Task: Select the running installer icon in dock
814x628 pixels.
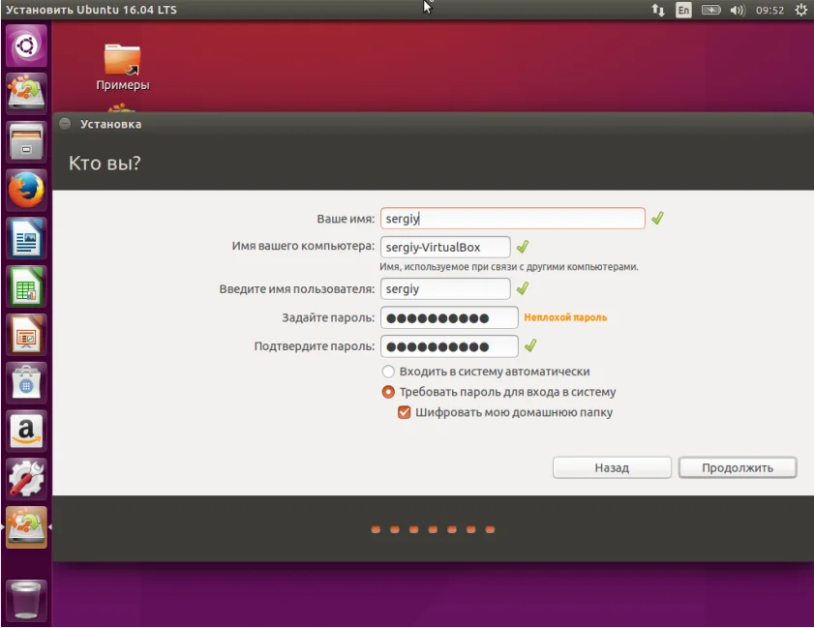Action: click(x=26, y=527)
